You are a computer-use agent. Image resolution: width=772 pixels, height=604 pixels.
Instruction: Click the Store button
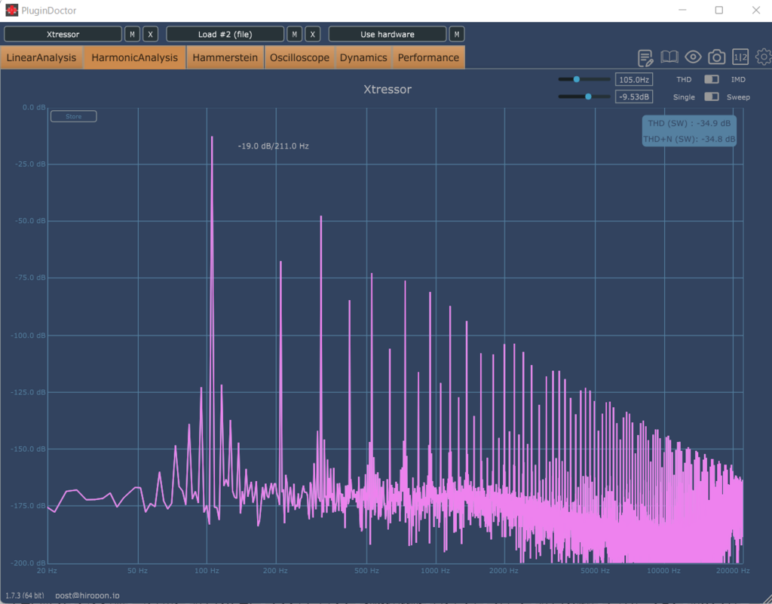[x=73, y=116]
